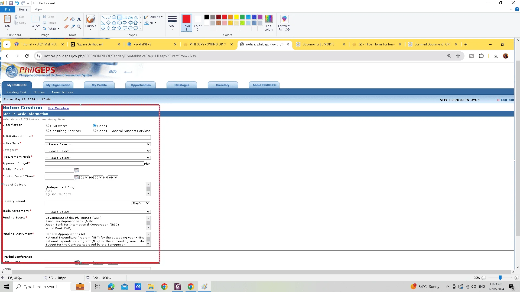Open the Category dropdown
Image resolution: width=520 pixels, height=292 pixels.
tap(97, 151)
